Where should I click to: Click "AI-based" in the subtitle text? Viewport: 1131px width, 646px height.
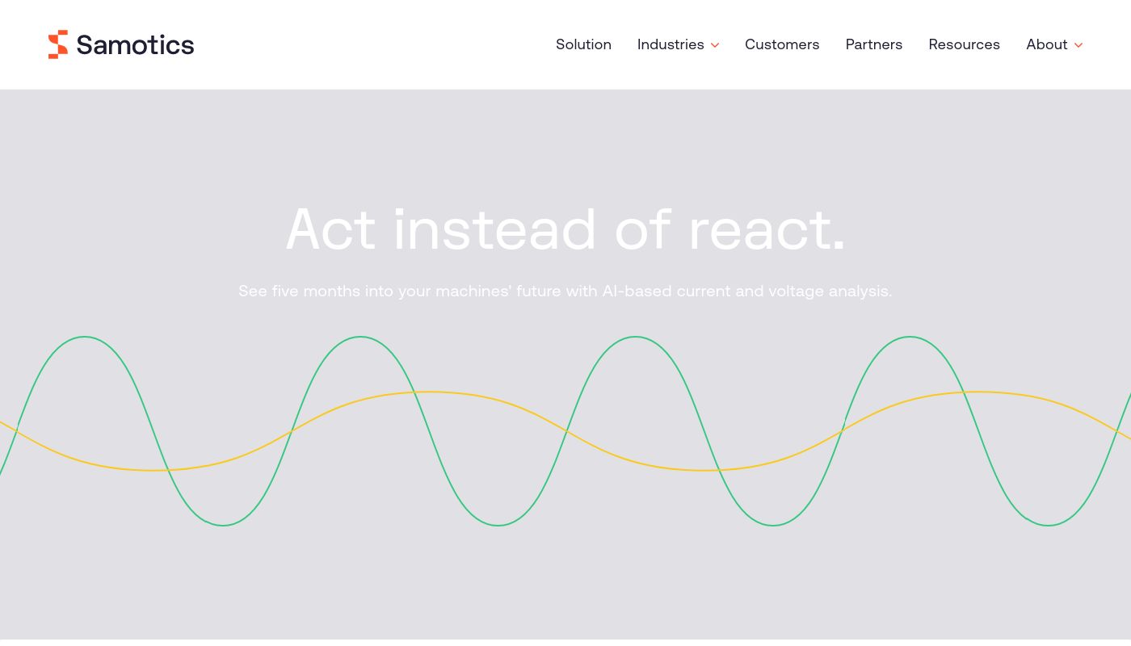click(x=637, y=291)
